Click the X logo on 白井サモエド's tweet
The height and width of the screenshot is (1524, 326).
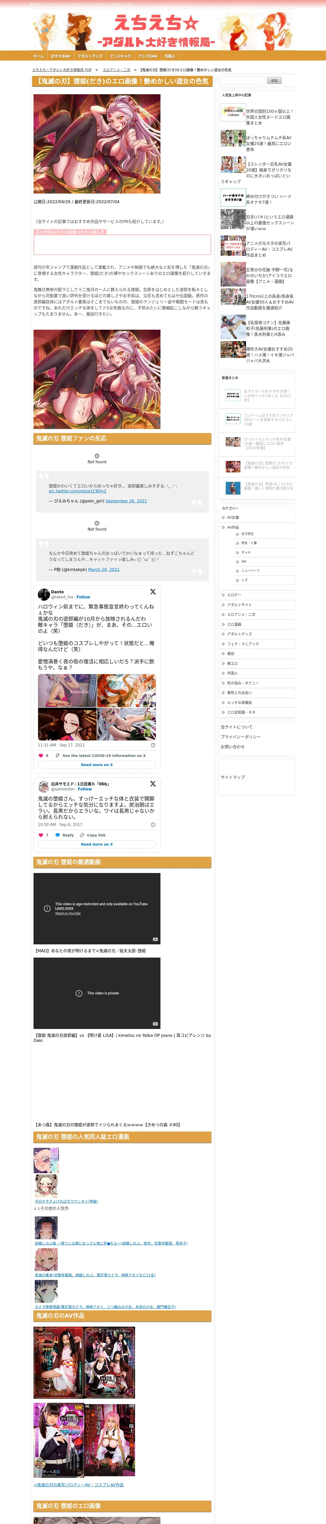tap(153, 784)
